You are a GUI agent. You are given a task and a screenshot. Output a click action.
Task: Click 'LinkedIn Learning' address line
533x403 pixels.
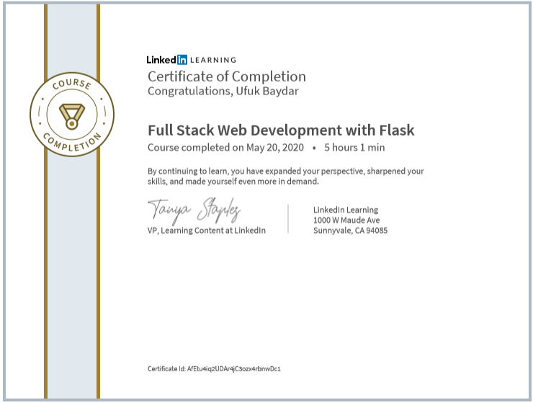[x=346, y=210]
